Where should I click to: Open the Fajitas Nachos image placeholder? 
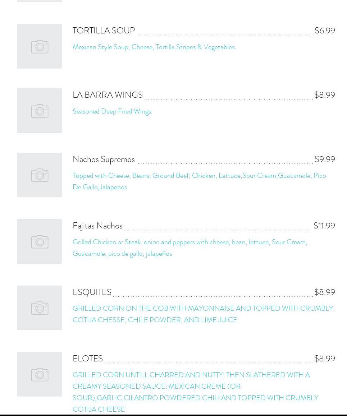click(40, 241)
